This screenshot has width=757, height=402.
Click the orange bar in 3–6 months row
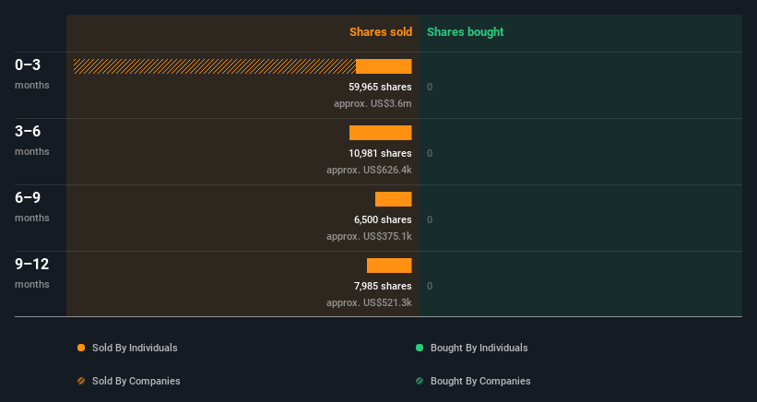pyautogui.click(x=381, y=133)
